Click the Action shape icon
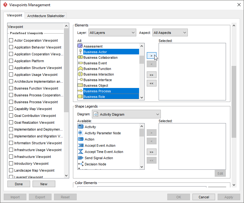The width and height of the screenshot is (244, 203). [x=81, y=139]
